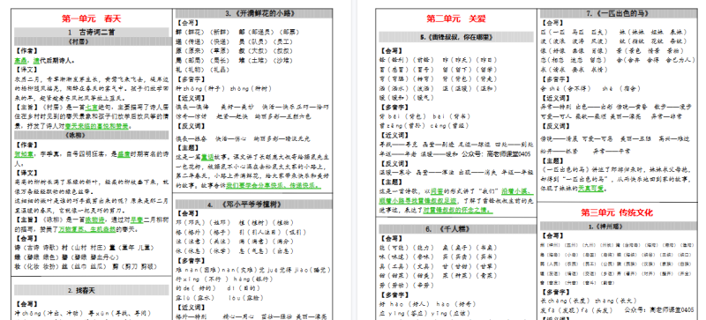Select lesson heading 5.《雷锋叔叔,你在哪里》
The width and height of the screenshot is (706, 320).
pyautogui.click(x=456, y=37)
